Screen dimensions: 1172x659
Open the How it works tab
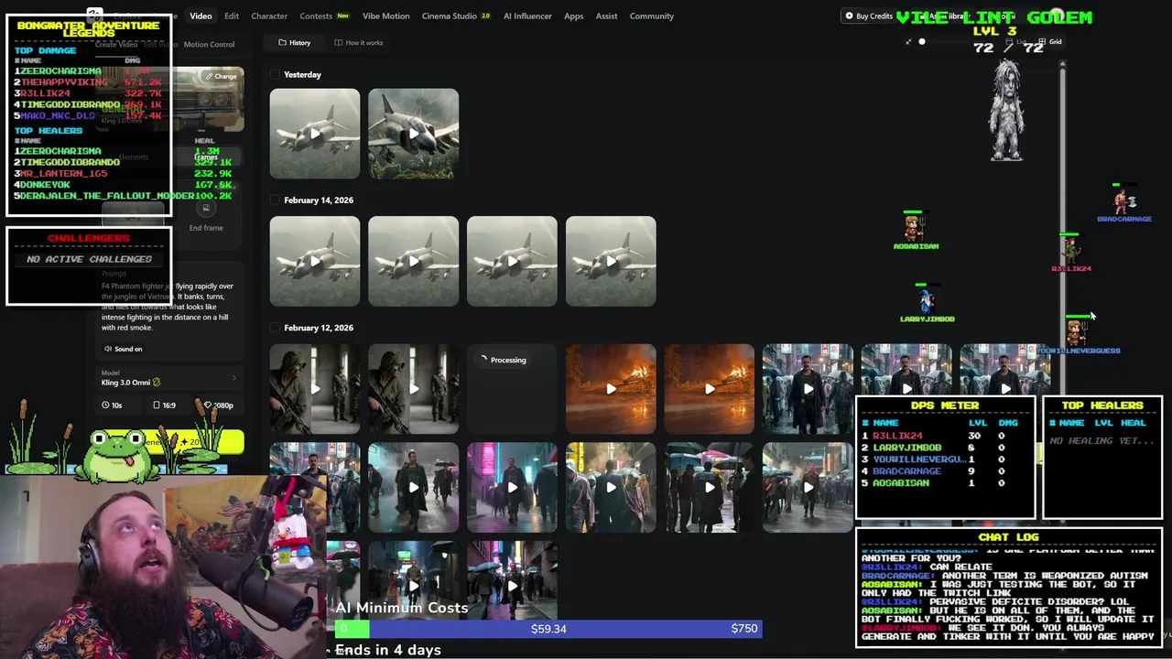[x=359, y=43]
